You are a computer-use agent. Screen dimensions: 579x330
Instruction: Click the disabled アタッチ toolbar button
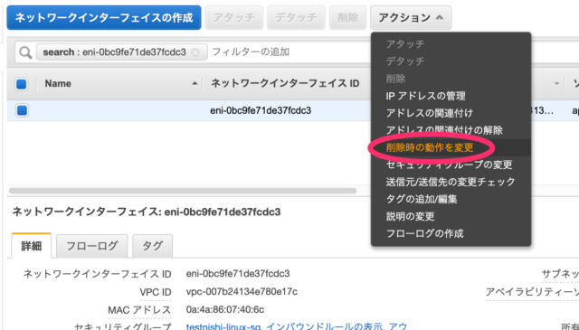233,17
